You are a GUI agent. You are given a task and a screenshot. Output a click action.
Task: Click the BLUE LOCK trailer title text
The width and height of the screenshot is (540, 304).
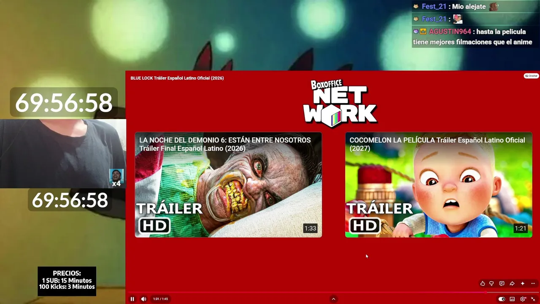coord(177,78)
